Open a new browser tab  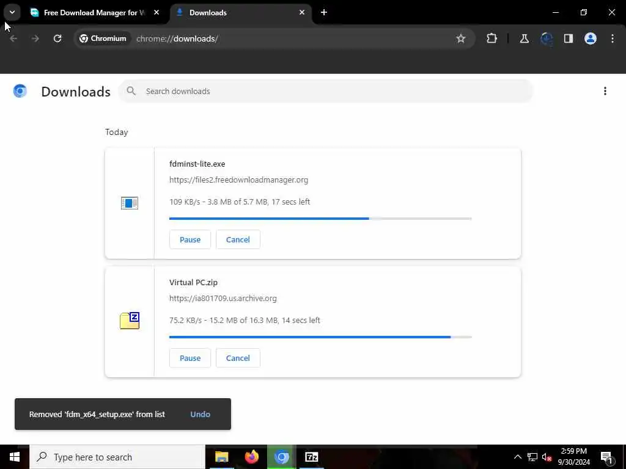[324, 13]
